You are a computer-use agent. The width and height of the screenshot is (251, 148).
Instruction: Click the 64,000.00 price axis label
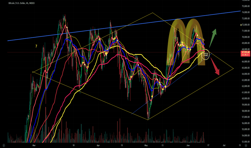click(x=246, y=74)
